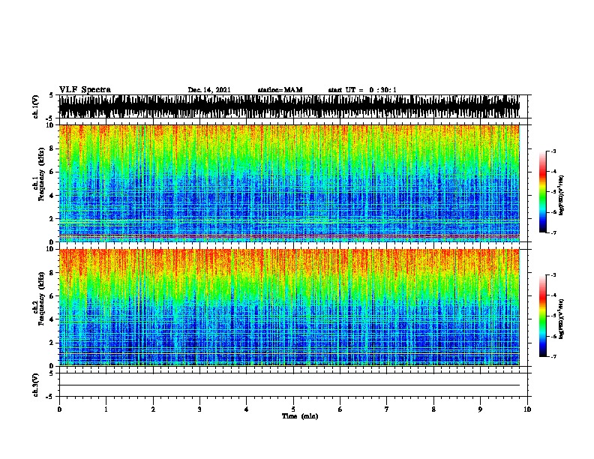The width and height of the screenshot is (594, 459).
Task: Click the date 'Dec. 14, 2021'
Action: tap(209, 90)
